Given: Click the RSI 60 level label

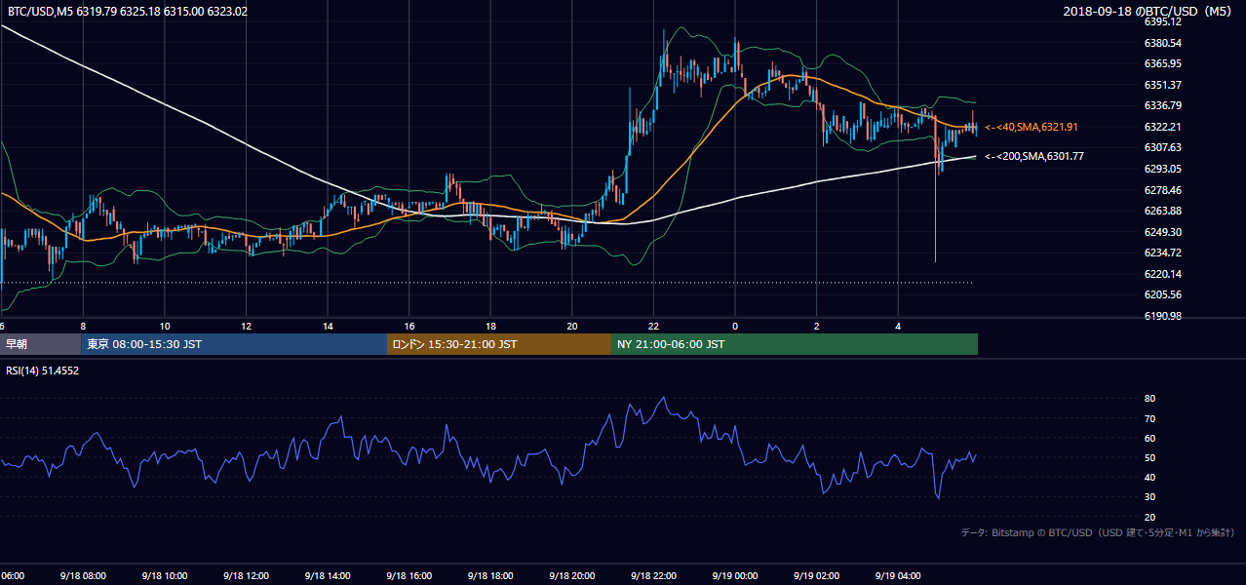Looking at the screenshot, I should coord(1149,438).
